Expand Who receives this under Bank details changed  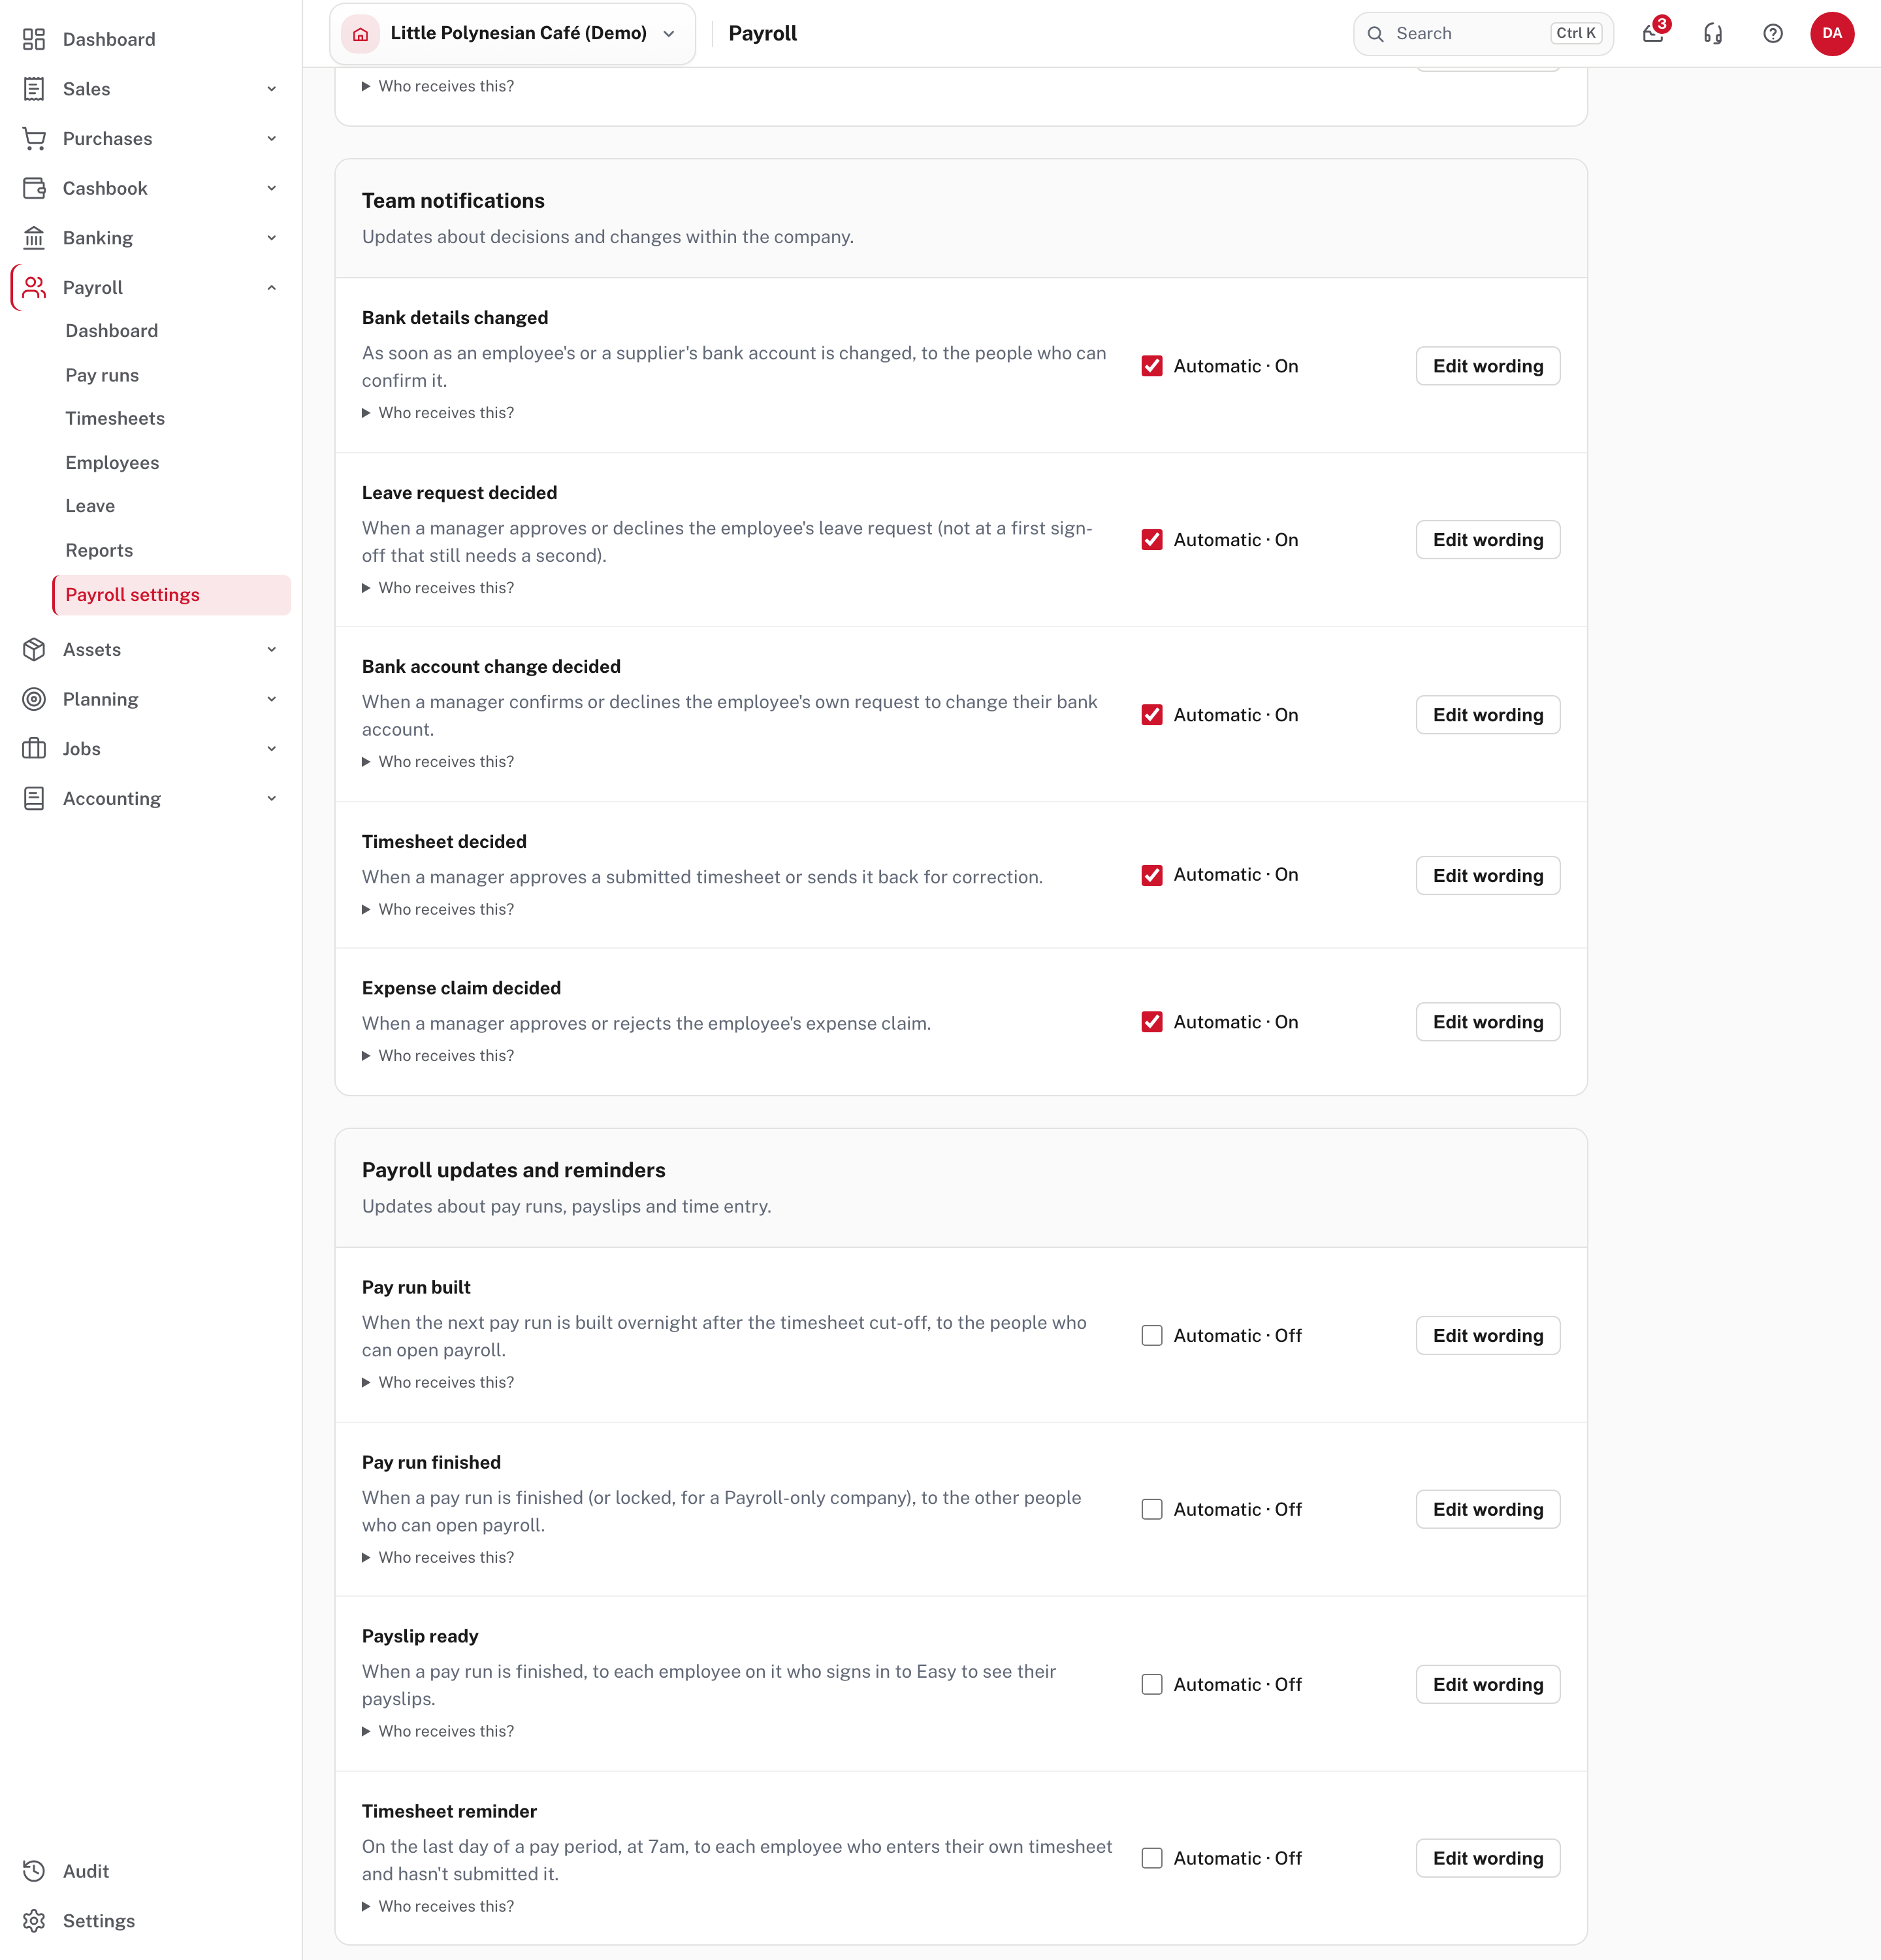pos(438,413)
